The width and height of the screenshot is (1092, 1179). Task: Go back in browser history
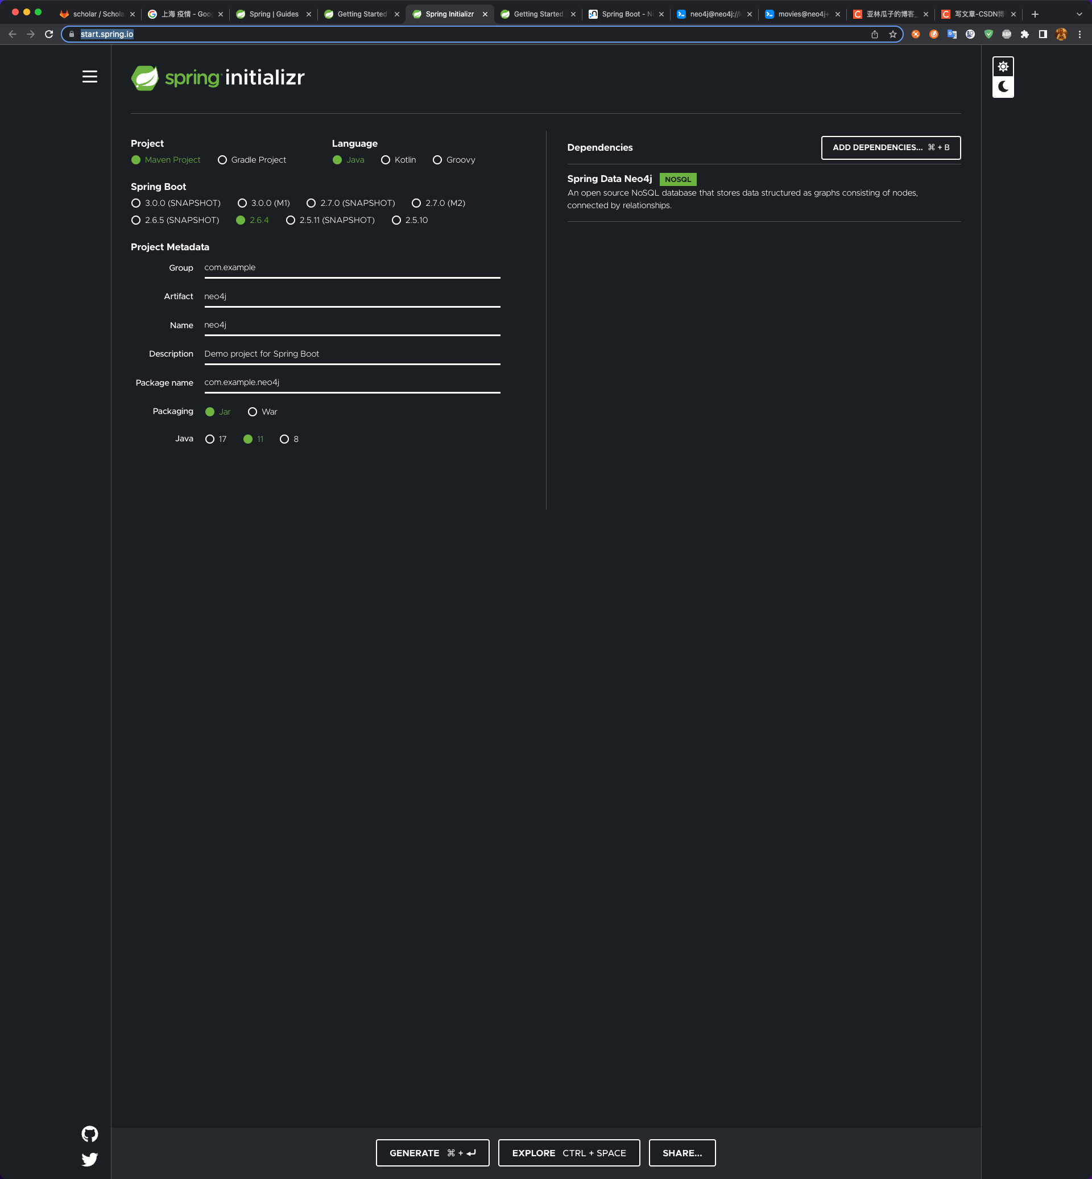click(13, 34)
